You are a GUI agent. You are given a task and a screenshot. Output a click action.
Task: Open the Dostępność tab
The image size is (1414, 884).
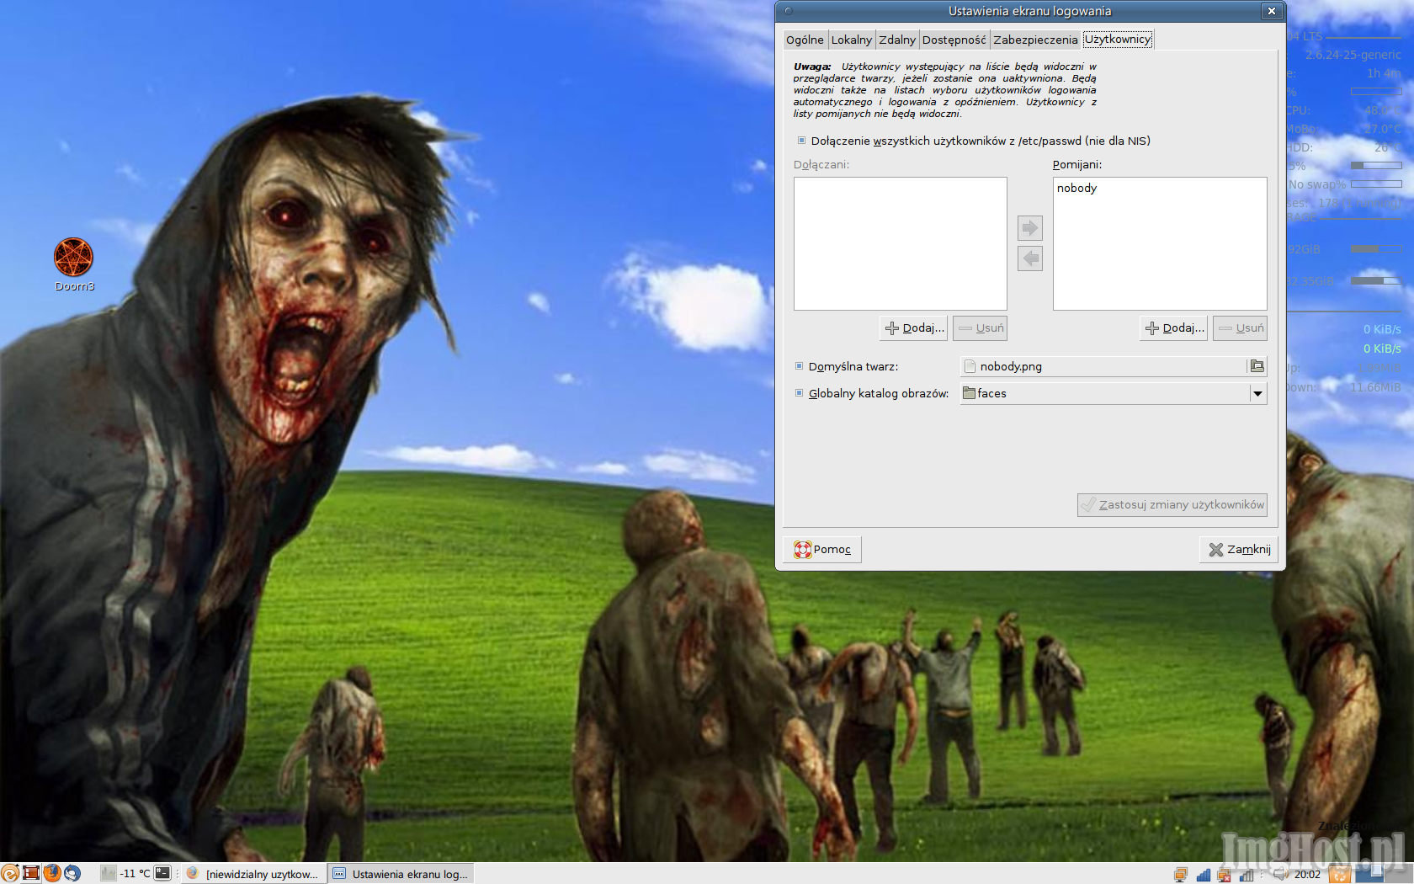[x=954, y=40]
